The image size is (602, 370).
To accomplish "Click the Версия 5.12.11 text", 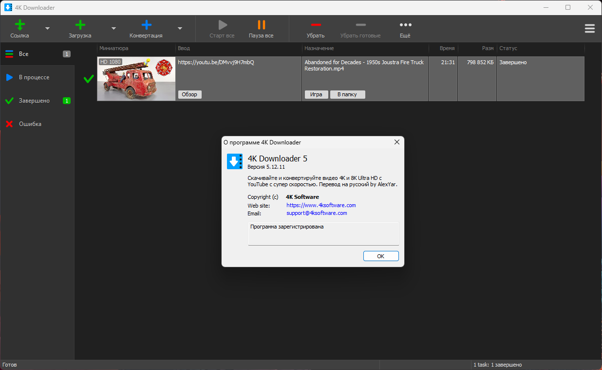I will [x=266, y=167].
